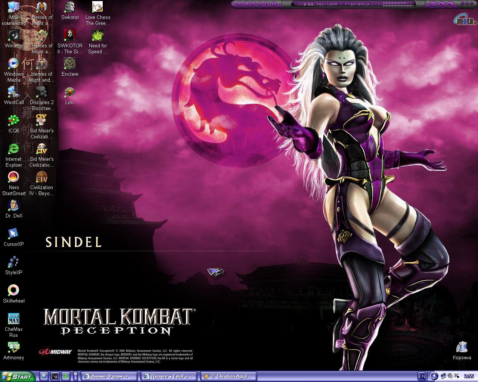Click the Winamp play button
Viewport: 478px width, 382px height.
(x=246, y=4)
